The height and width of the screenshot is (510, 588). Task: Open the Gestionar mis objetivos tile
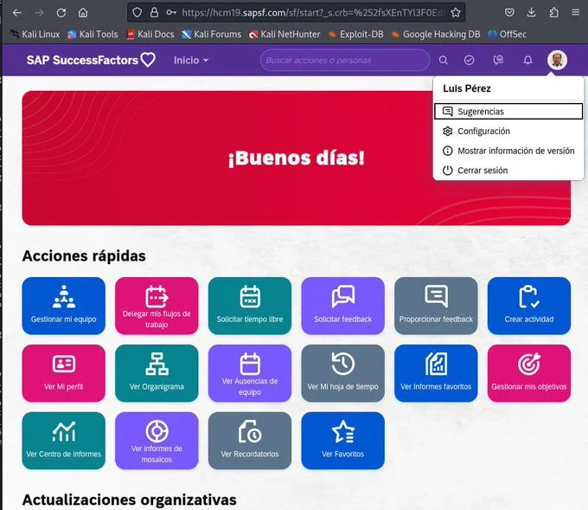(528, 373)
